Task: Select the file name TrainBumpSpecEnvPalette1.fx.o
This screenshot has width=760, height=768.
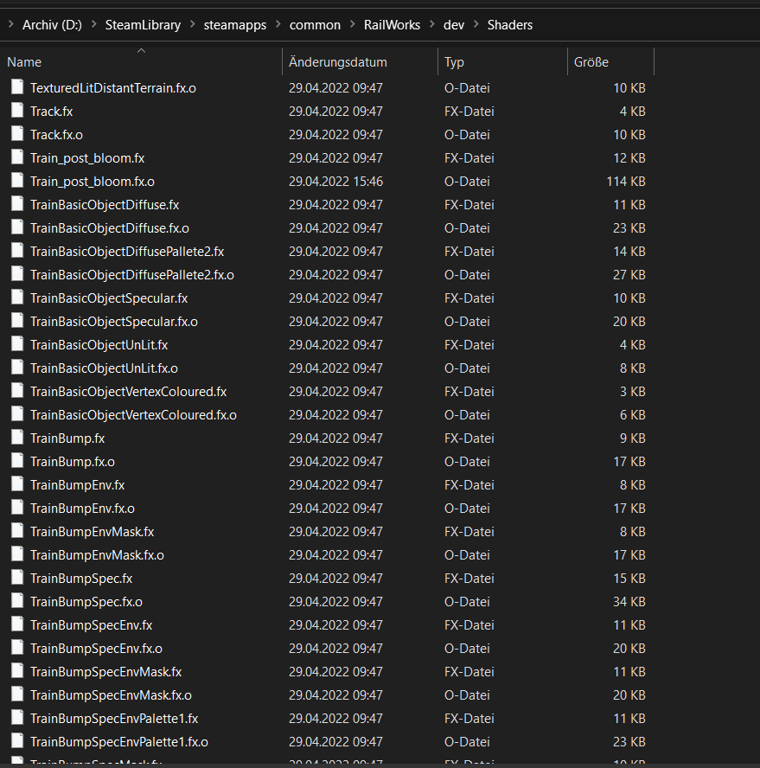Action: point(119,742)
